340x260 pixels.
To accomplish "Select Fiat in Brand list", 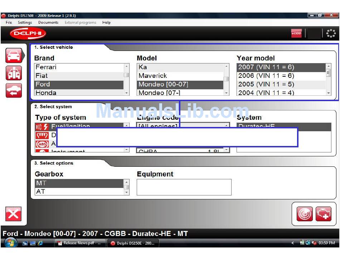I will pyautogui.click(x=79, y=76).
